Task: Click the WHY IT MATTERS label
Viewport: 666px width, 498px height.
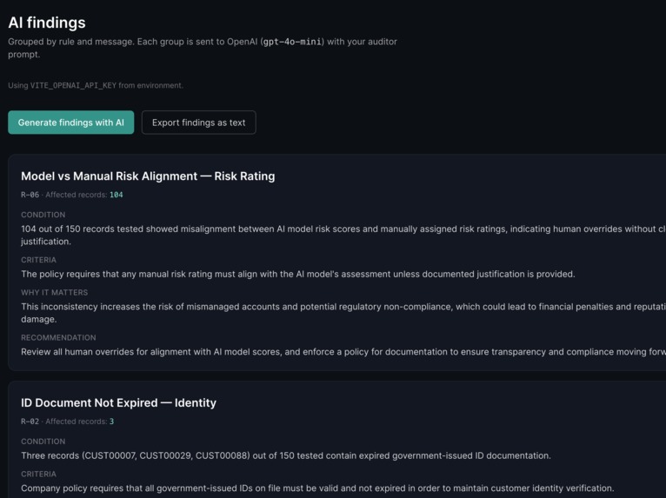Action: pyautogui.click(x=55, y=293)
